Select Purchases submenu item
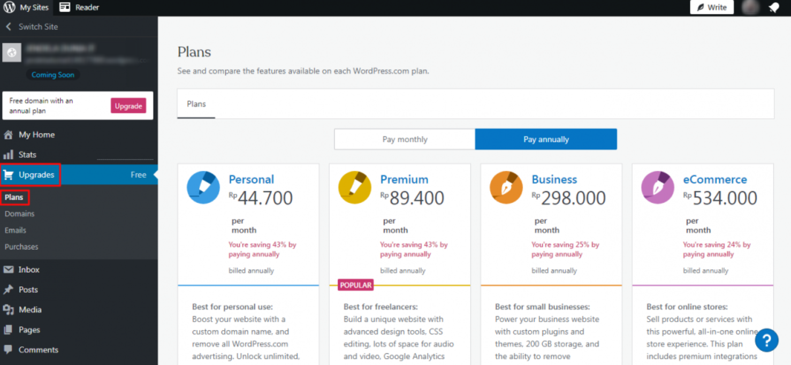 [x=21, y=247]
